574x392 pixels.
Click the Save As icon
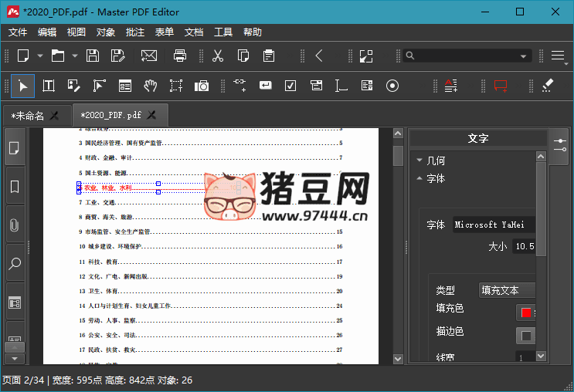pyautogui.click(x=118, y=56)
